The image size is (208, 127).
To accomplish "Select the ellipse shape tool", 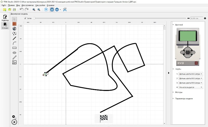I will [x=15, y=53].
